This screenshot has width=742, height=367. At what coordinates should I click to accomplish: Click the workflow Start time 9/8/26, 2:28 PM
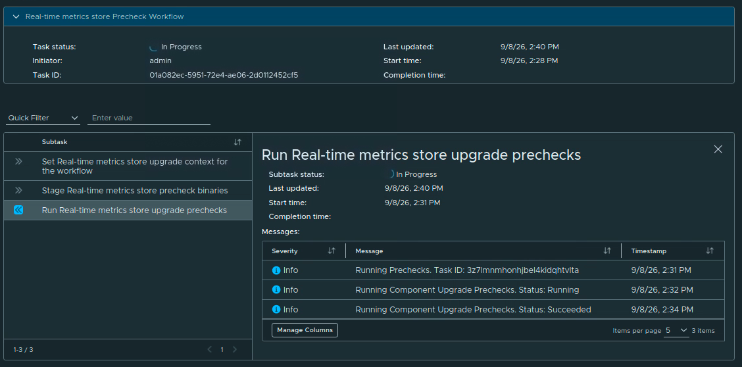tap(529, 61)
